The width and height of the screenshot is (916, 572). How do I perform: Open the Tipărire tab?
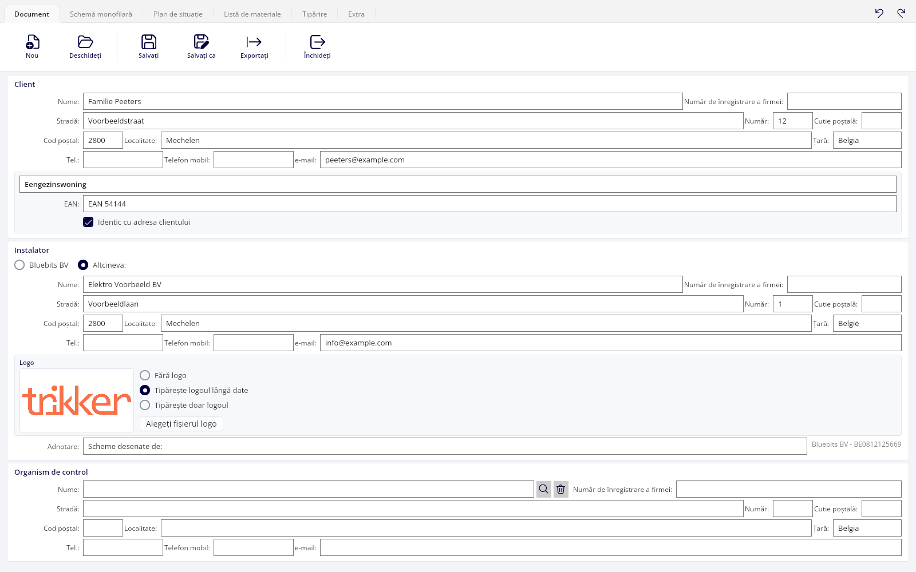[x=315, y=14]
